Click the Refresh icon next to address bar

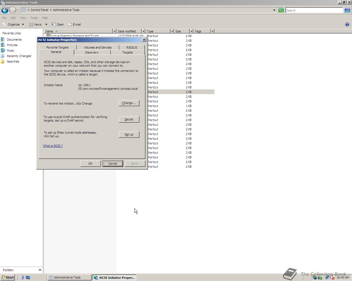pyautogui.click(x=281, y=10)
